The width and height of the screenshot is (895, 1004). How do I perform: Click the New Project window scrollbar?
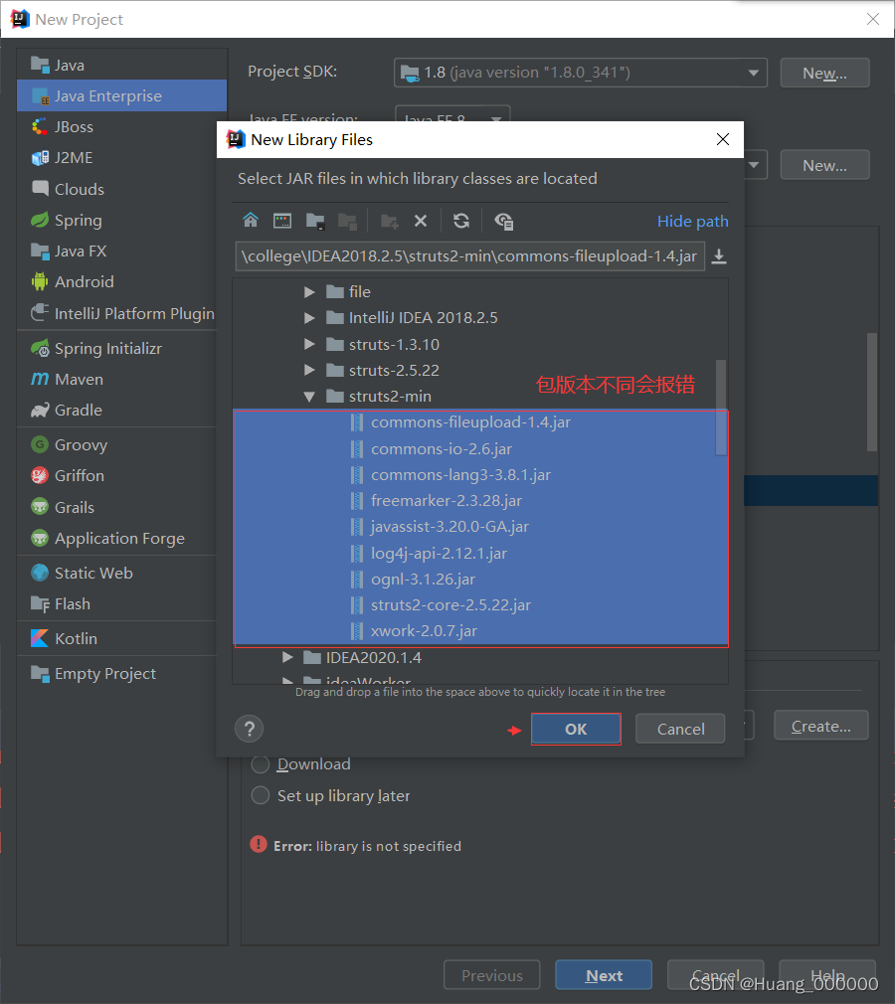click(x=872, y=392)
